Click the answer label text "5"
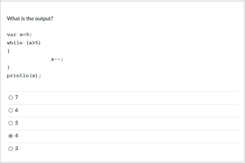Viewport: 245px width, 163px height. tap(17, 123)
